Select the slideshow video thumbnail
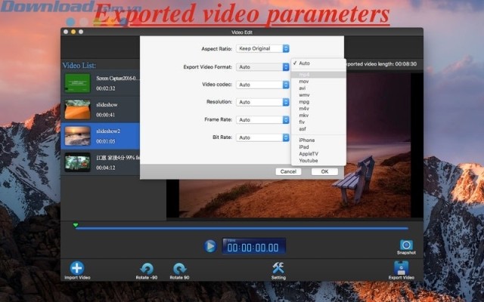The image size is (484, 302). click(77, 109)
